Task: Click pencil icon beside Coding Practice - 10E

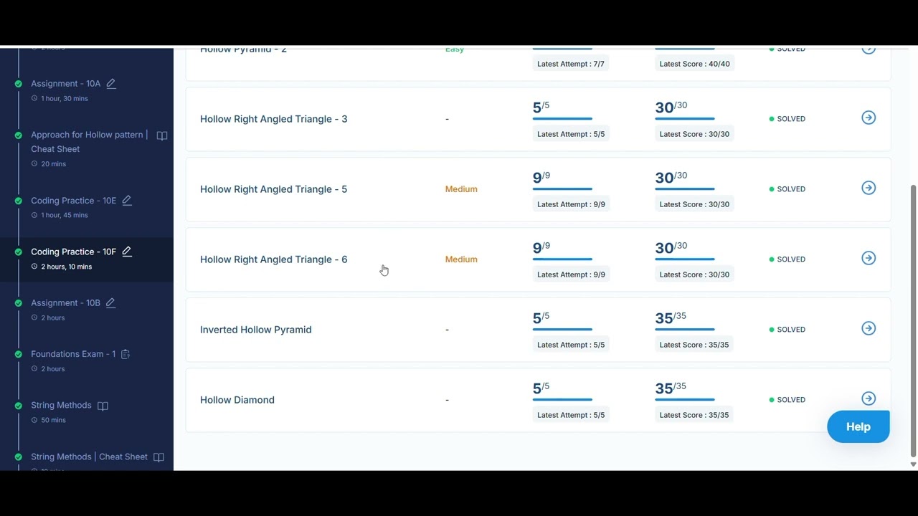Action: [x=127, y=201]
